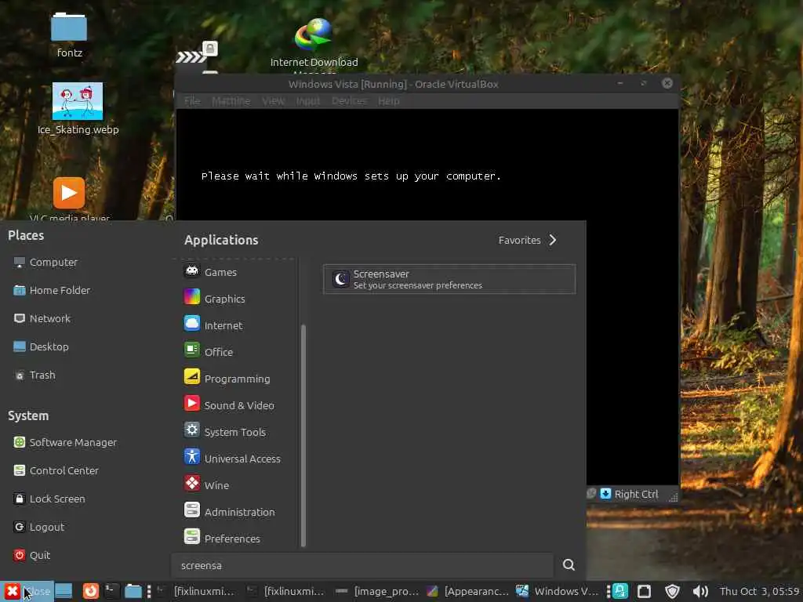Open the VirtualBox View menu

tap(274, 101)
